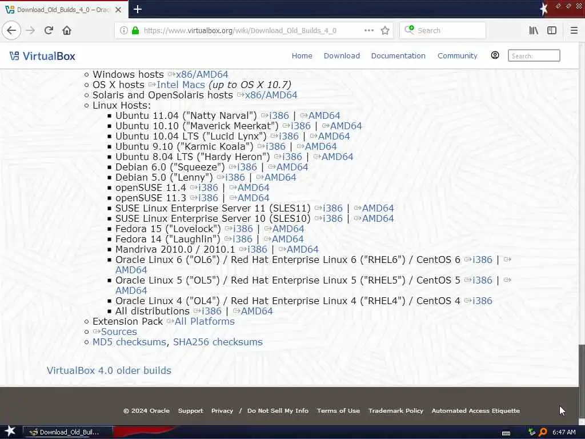Click the search engine magnifier icon
The height and width of the screenshot is (439, 585).
(409, 30)
